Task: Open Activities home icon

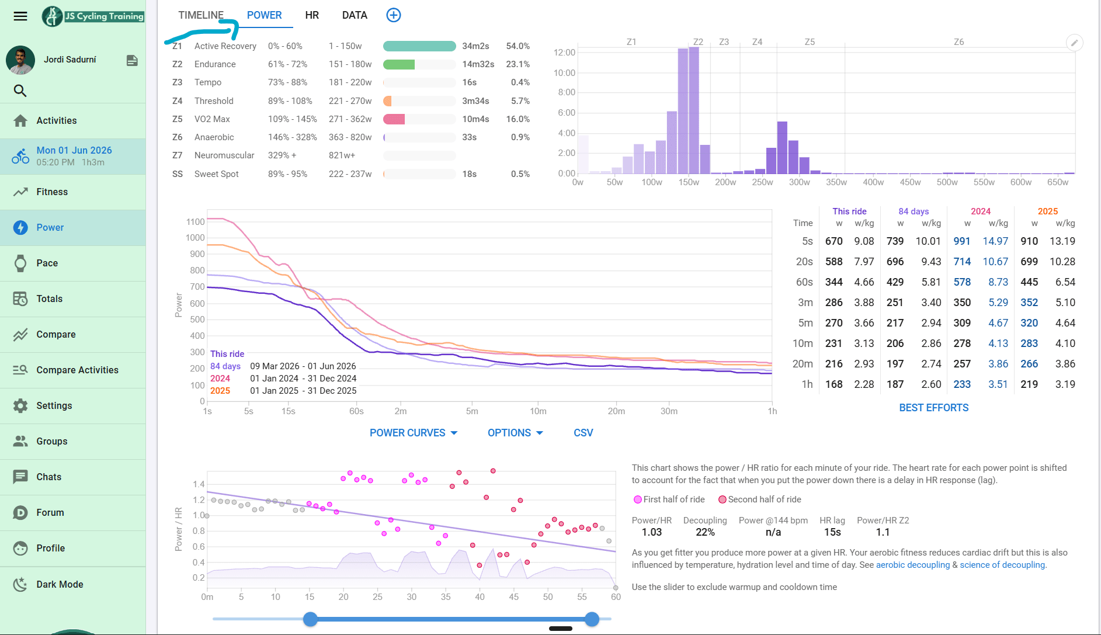Action: point(20,120)
